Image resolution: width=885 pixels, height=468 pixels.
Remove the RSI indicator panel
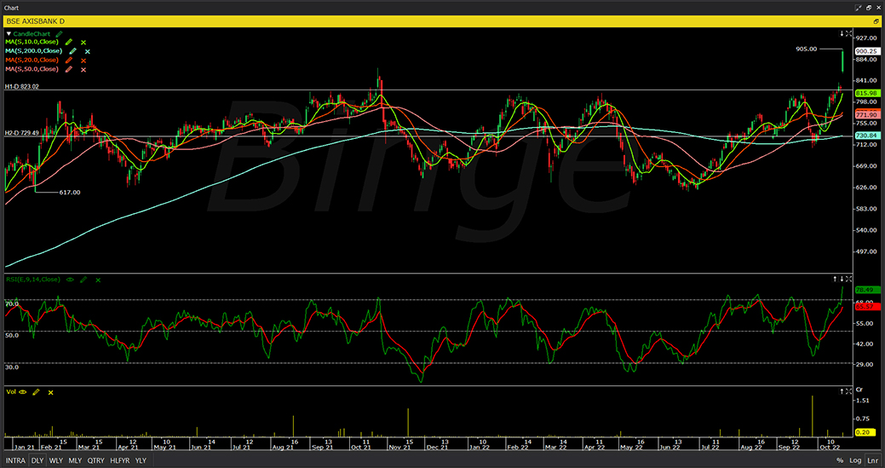pyautogui.click(x=98, y=280)
